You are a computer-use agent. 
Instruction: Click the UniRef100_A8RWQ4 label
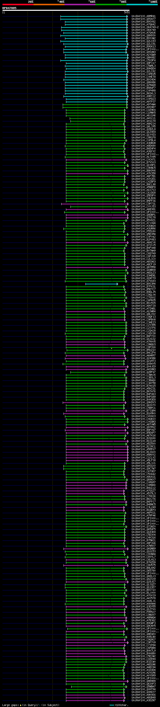tap(143, 617)
